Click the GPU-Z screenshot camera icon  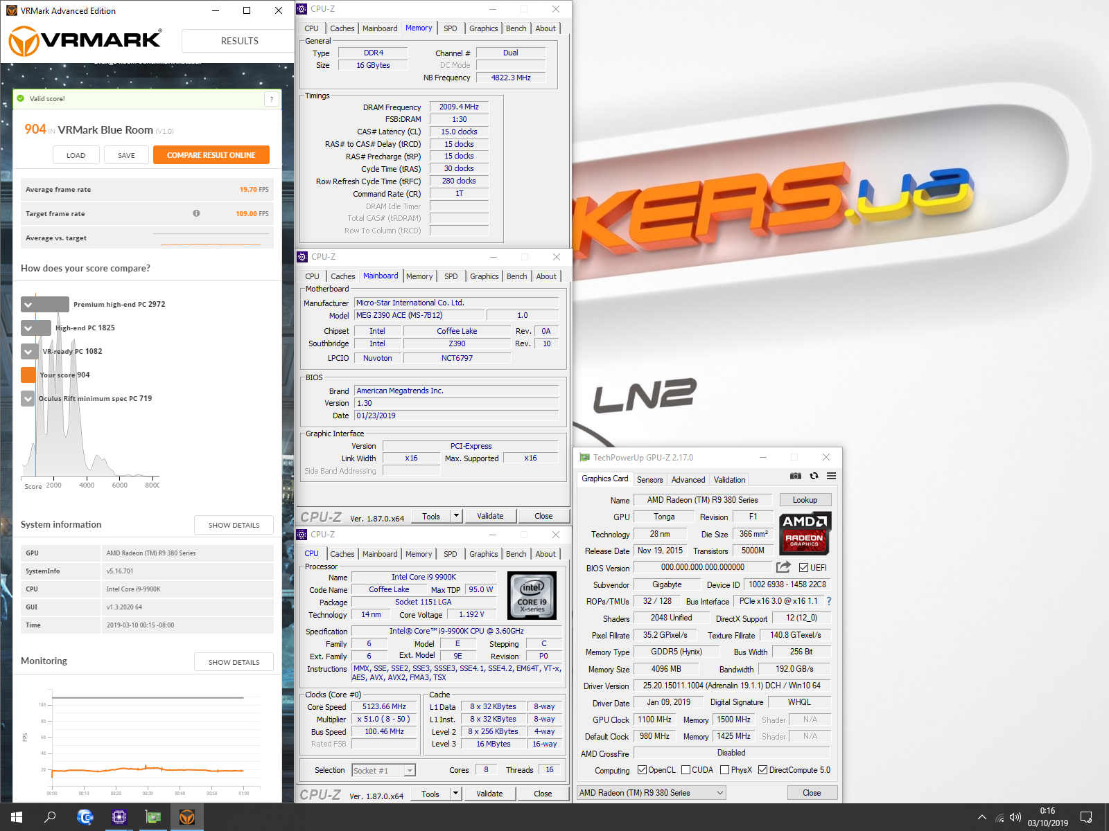(x=796, y=476)
